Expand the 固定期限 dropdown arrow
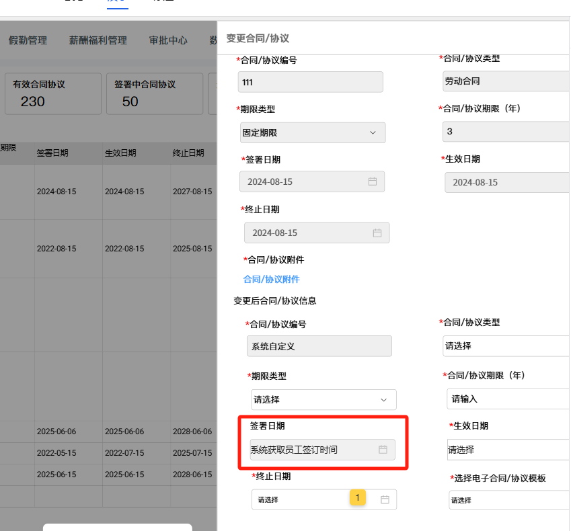Image resolution: width=571 pixels, height=531 pixels. coord(373,132)
